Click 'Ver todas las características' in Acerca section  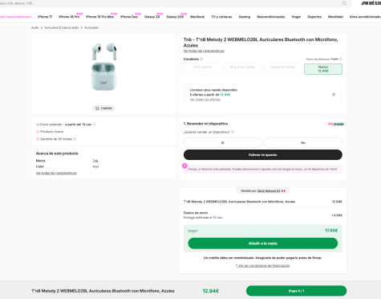pyautogui.click(x=56, y=173)
